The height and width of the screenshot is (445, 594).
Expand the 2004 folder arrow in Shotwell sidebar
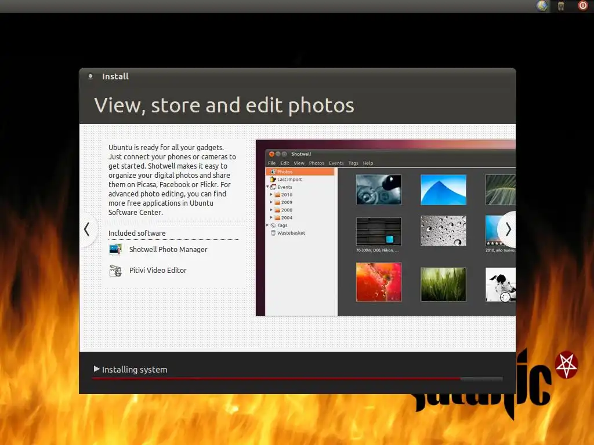[x=271, y=218]
